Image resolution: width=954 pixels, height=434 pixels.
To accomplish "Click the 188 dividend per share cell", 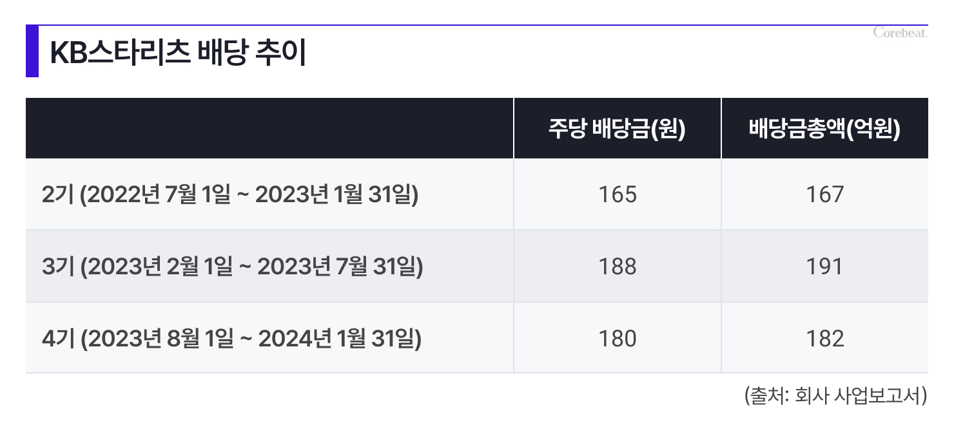I will tap(617, 267).
